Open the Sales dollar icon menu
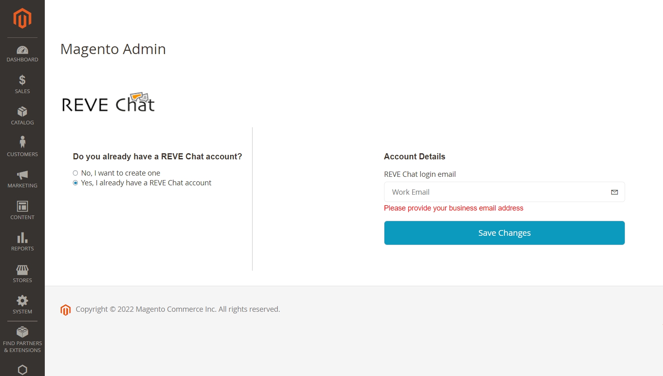This screenshot has width=663, height=376. click(22, 80)
